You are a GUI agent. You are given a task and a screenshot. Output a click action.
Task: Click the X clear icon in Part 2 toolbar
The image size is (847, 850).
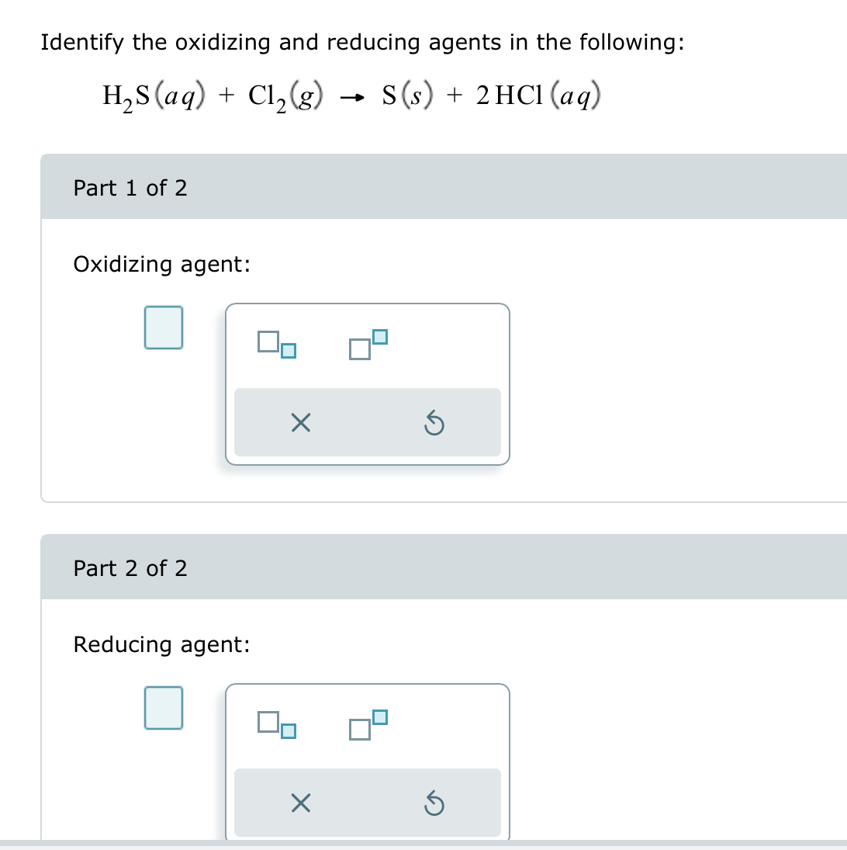[301, 803]
